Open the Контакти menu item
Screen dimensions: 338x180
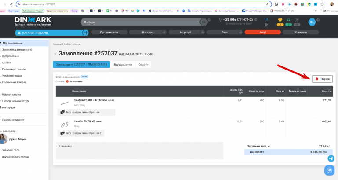tap(301, 32)
